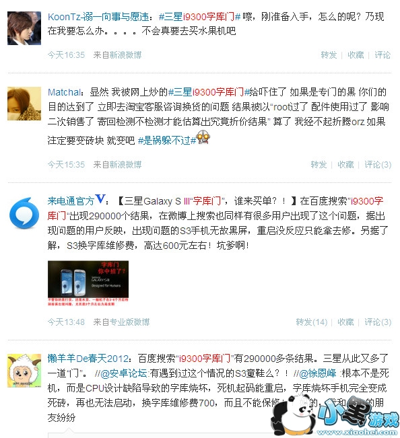This screenshot has width=400, height=438.
Task: Open the #是祸躲不过# hashtag
Action: [x=167, y=140]
